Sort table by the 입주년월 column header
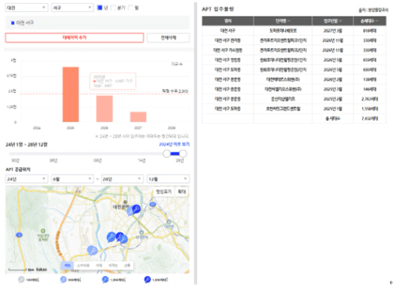The image size is (393, 292). 333,21
